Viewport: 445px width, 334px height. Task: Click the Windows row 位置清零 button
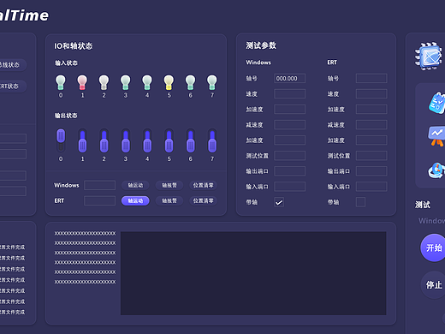pyautogui.click(x=203, y=185)
